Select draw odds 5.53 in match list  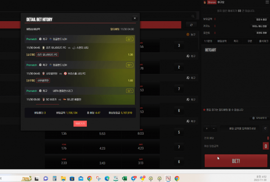point(102,133)
